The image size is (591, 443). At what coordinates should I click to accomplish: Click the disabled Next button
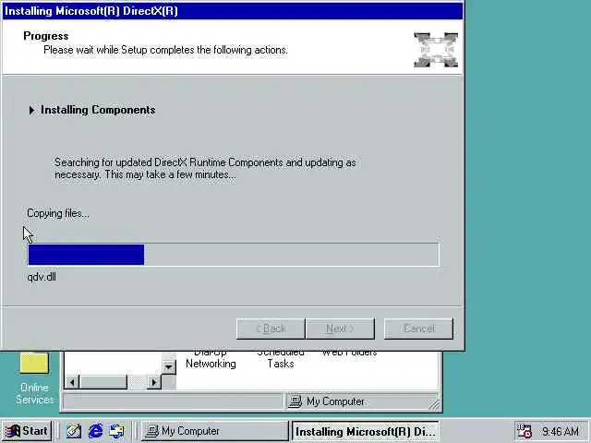(341, 329)
